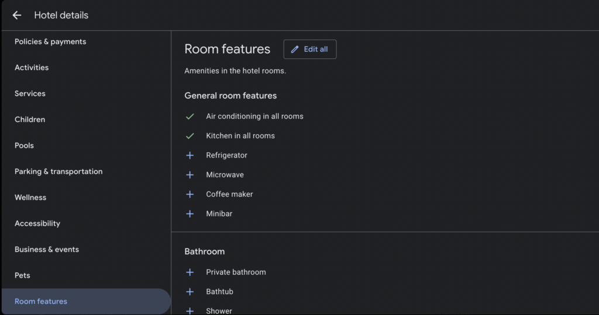
Task: Select Services in the sidebar
Action: click(x=30, y=94)
